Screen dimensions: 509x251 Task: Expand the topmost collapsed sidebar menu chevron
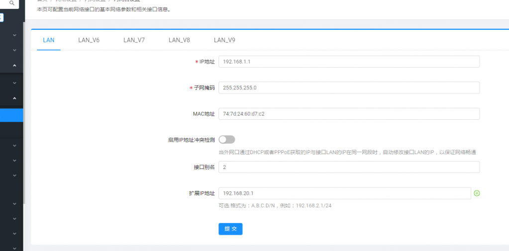click(14, 35)
